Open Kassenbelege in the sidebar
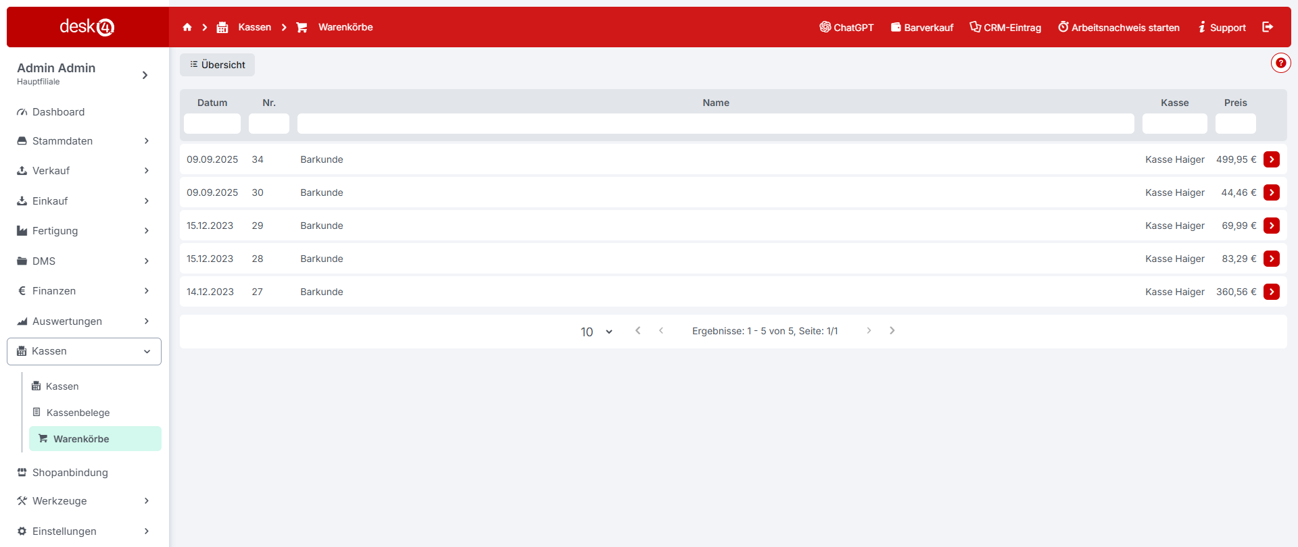 [78, 413]
